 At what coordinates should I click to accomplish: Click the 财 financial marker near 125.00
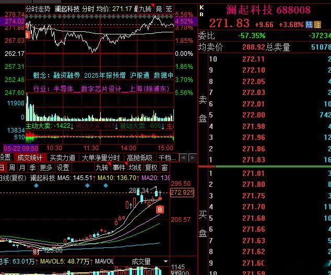point(36,252)
